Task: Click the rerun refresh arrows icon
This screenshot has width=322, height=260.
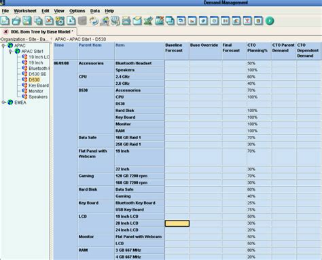Action: [94, 21]
